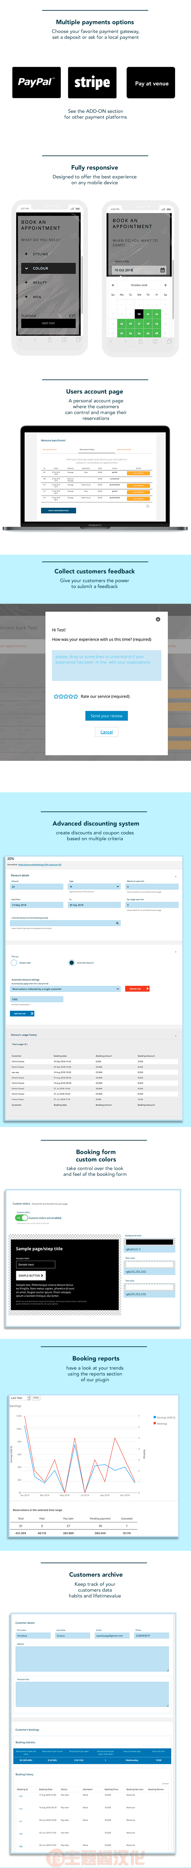Open the calendar icon beside 10 Oct 2018

[162, 270]
